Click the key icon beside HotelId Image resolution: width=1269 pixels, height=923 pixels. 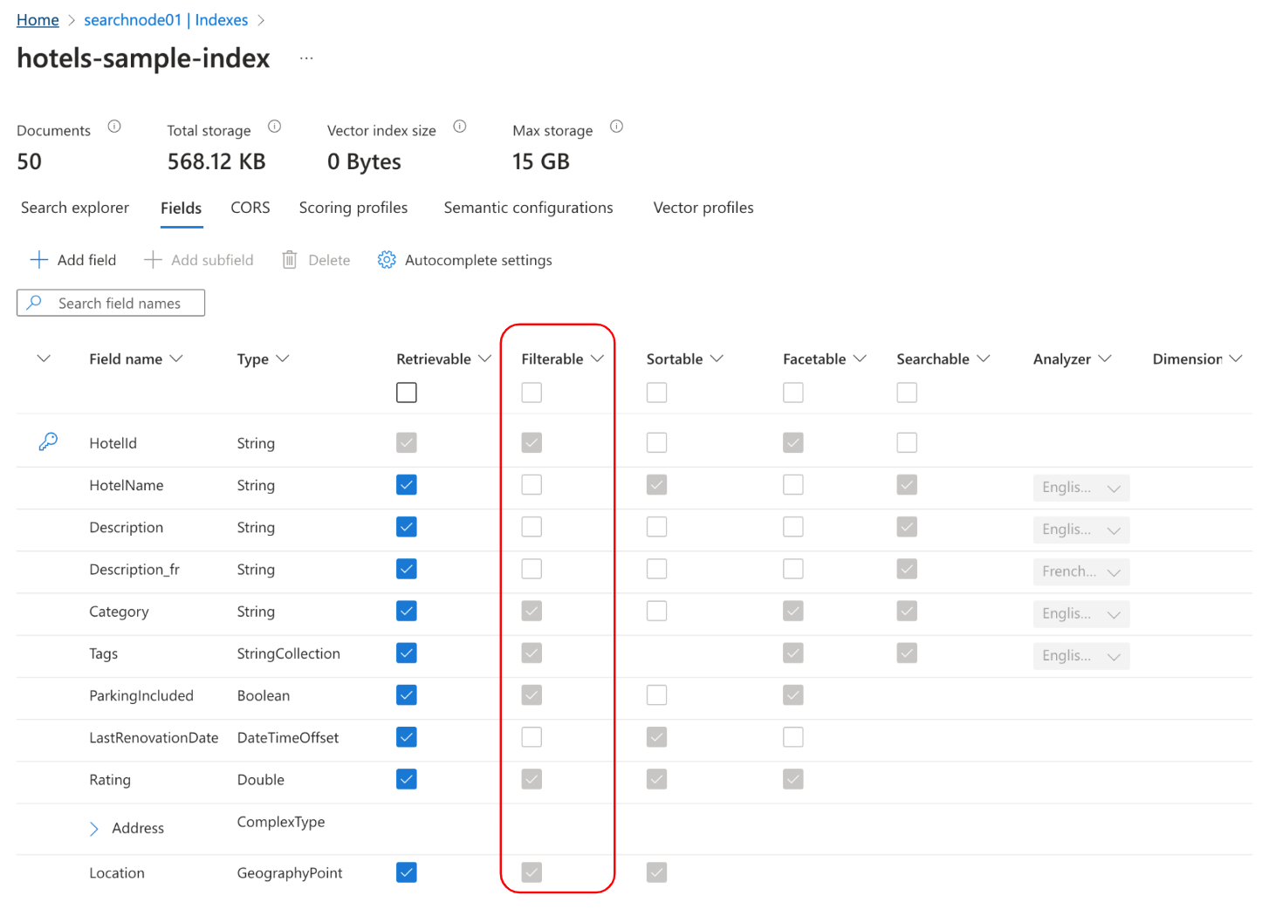coord(48,442)
